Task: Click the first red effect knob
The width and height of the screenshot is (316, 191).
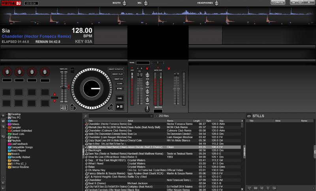Action: (7, 72)
